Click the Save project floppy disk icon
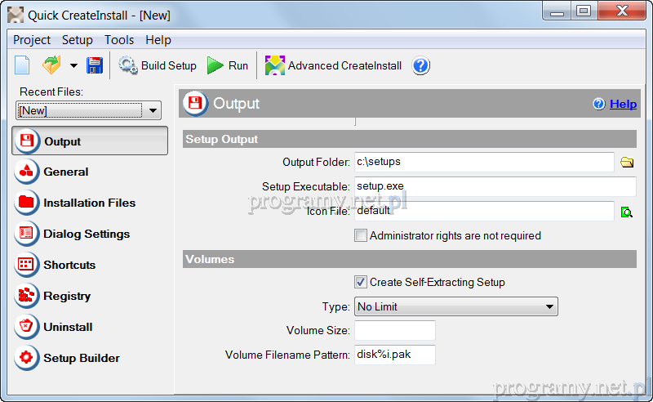Screen dimensions: 653x402 click(x=95, y=65)
